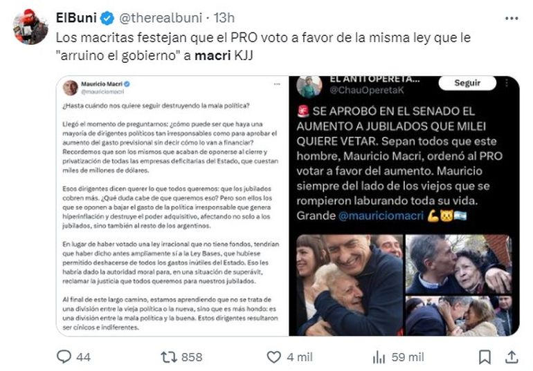
Task: Visit the @therealbuni handle
Action: pos(161,18)
